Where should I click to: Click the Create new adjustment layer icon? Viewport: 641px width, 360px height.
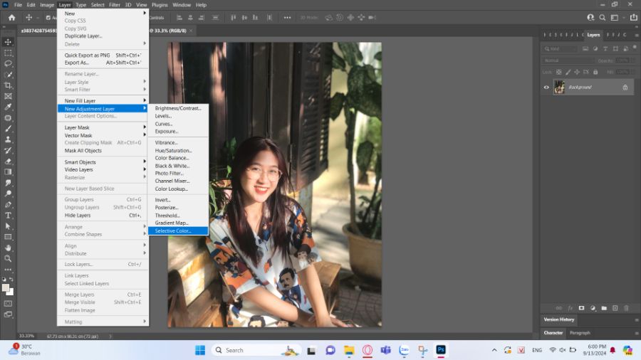[593, 308]
